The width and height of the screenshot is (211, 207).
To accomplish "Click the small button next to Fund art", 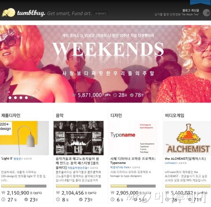I will click(101, 14).
